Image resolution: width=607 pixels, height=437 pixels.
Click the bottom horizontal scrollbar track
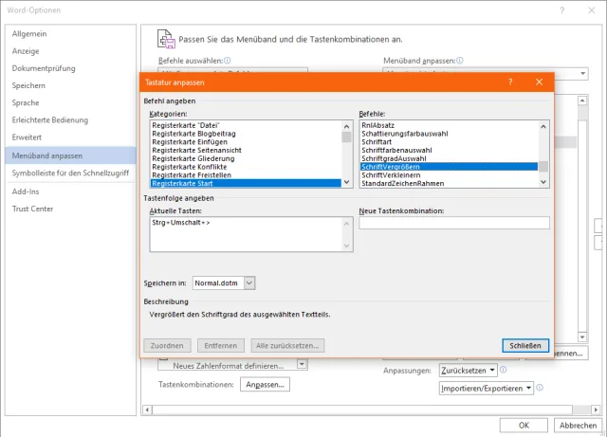[362, 410]
